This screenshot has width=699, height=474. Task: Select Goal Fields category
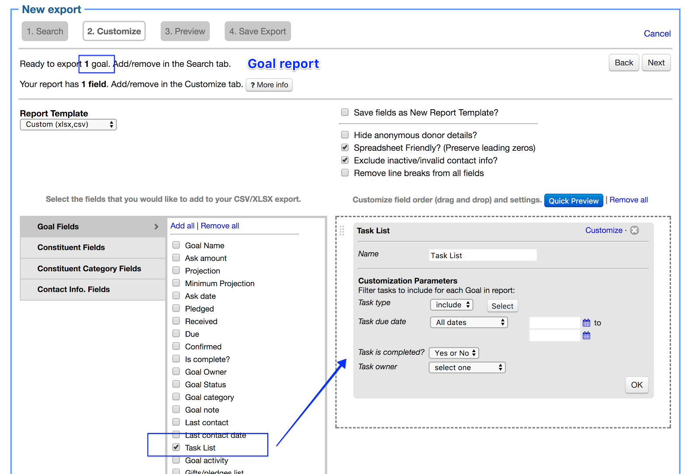pyautogui.click(x=93, y=226)
